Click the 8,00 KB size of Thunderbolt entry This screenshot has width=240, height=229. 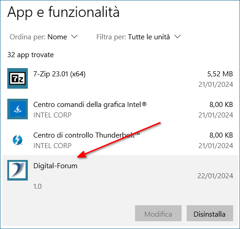pyautogui.click(x=221, y=135)
